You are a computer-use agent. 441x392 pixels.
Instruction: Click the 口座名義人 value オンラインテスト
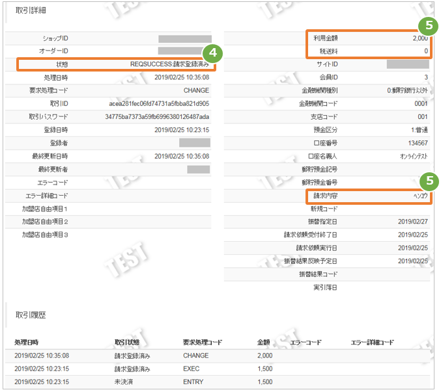414,156
